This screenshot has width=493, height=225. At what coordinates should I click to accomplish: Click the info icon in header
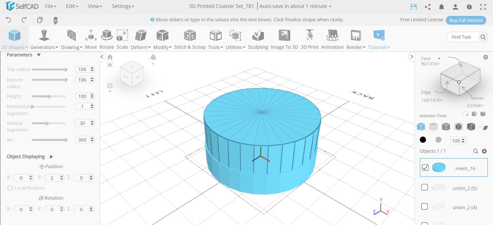[x=469, y=7]
